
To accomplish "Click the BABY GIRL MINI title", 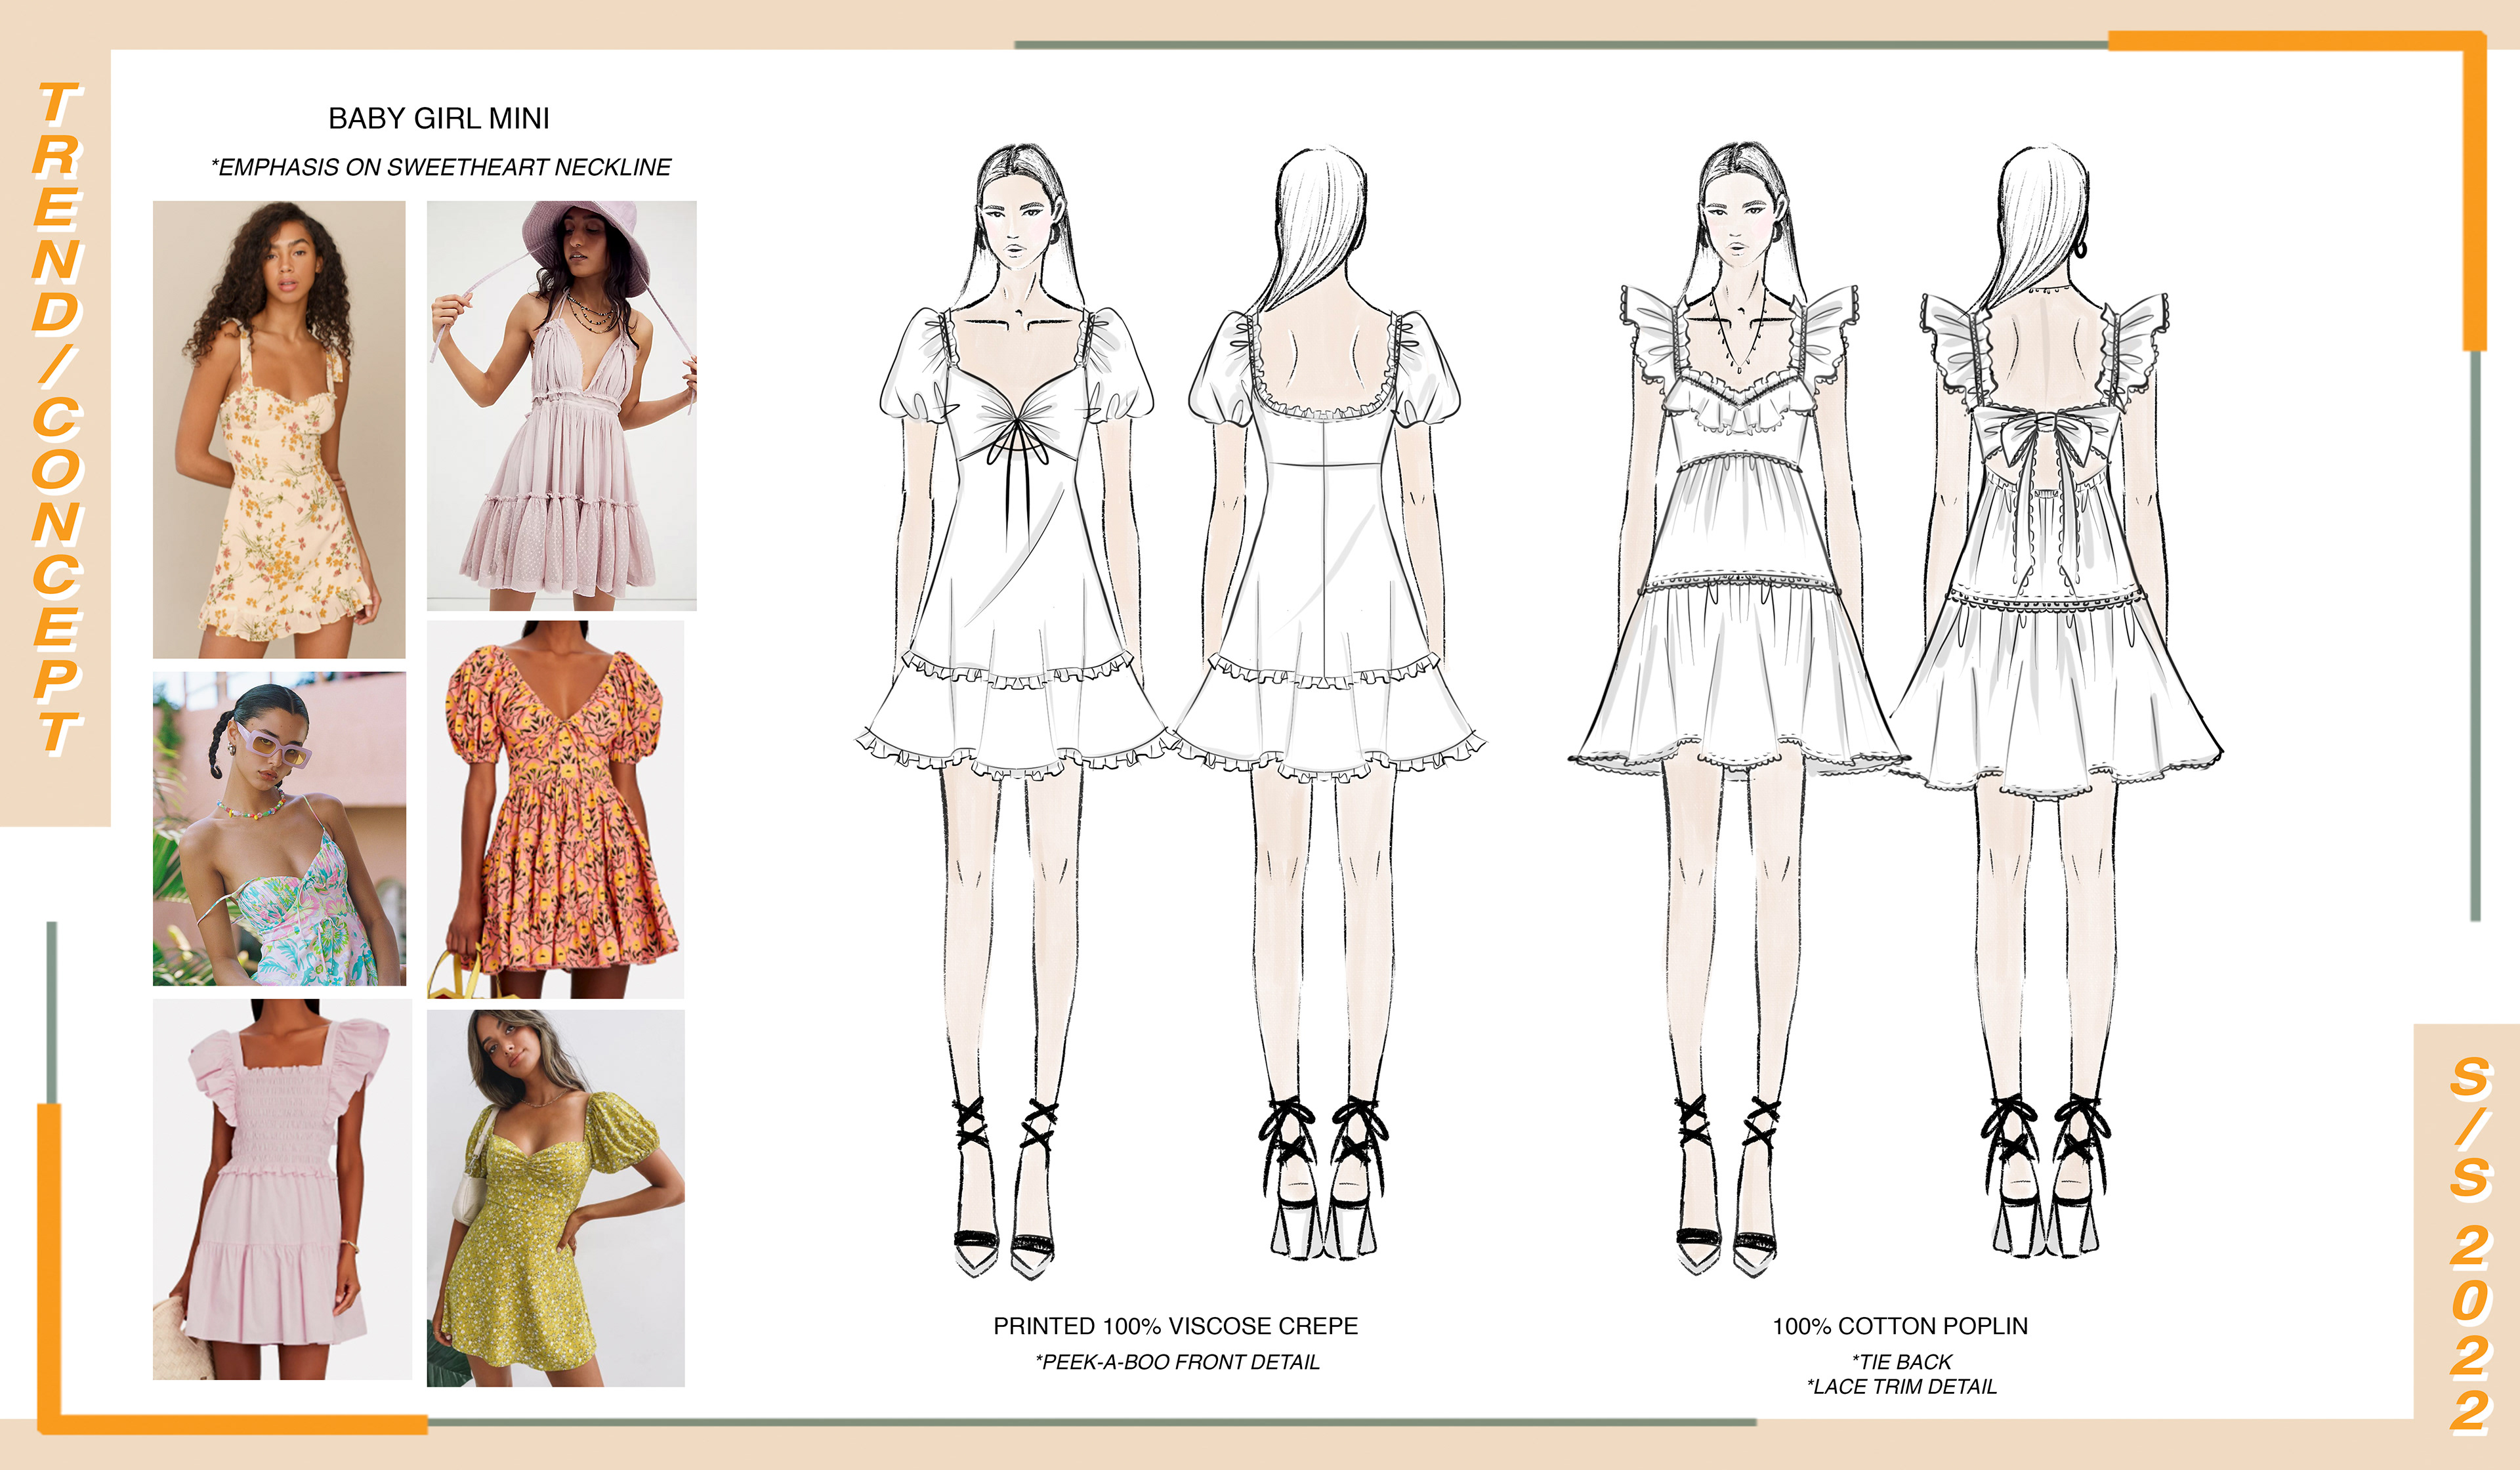I will (439, 118).
